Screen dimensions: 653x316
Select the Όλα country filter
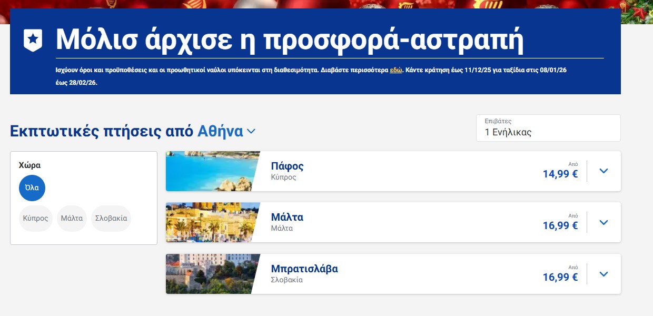[32, 188]
